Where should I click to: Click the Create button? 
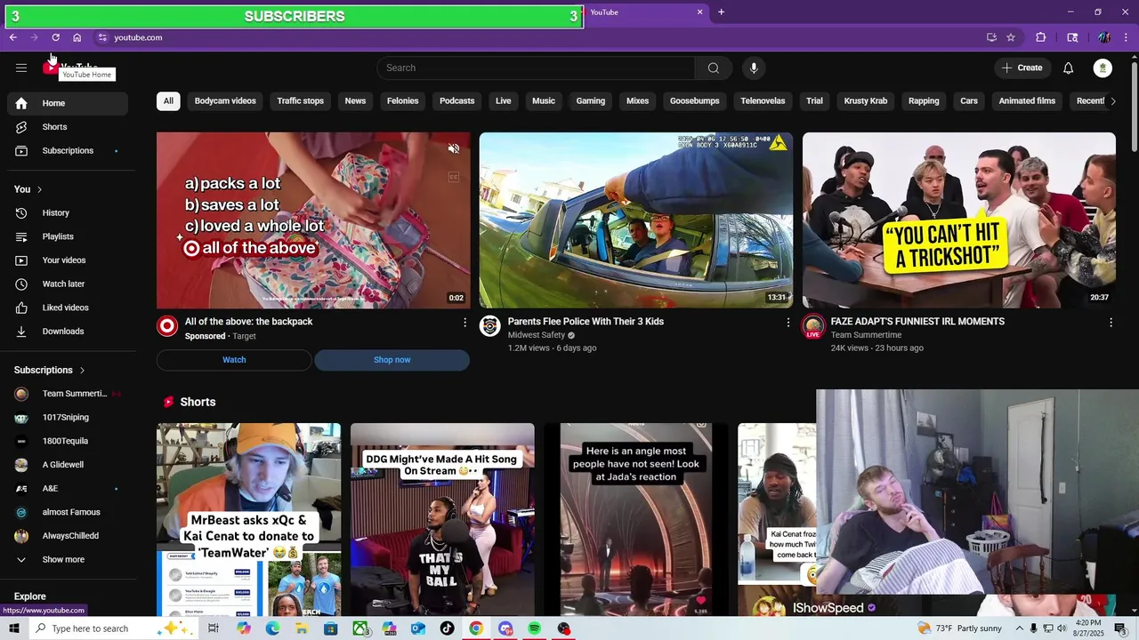(1022, 68)
